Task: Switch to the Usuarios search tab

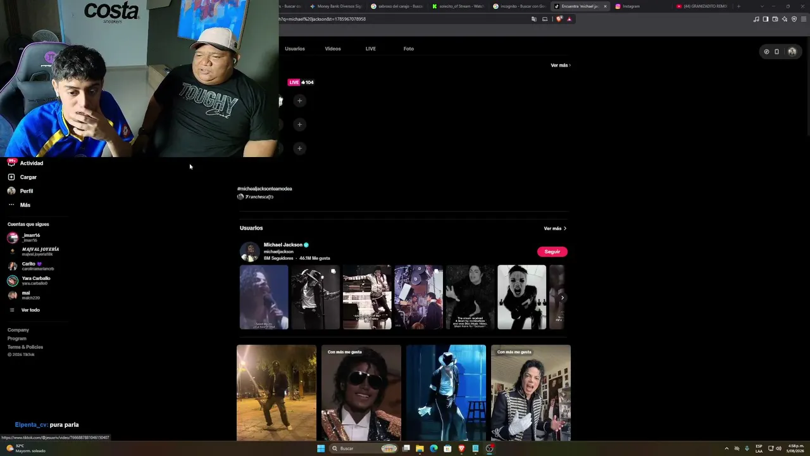Action: pyautogui.click(x=295, y=49)
